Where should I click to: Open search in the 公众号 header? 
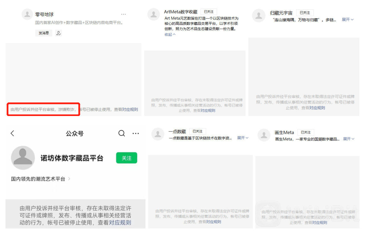click(x=121, y=133)
